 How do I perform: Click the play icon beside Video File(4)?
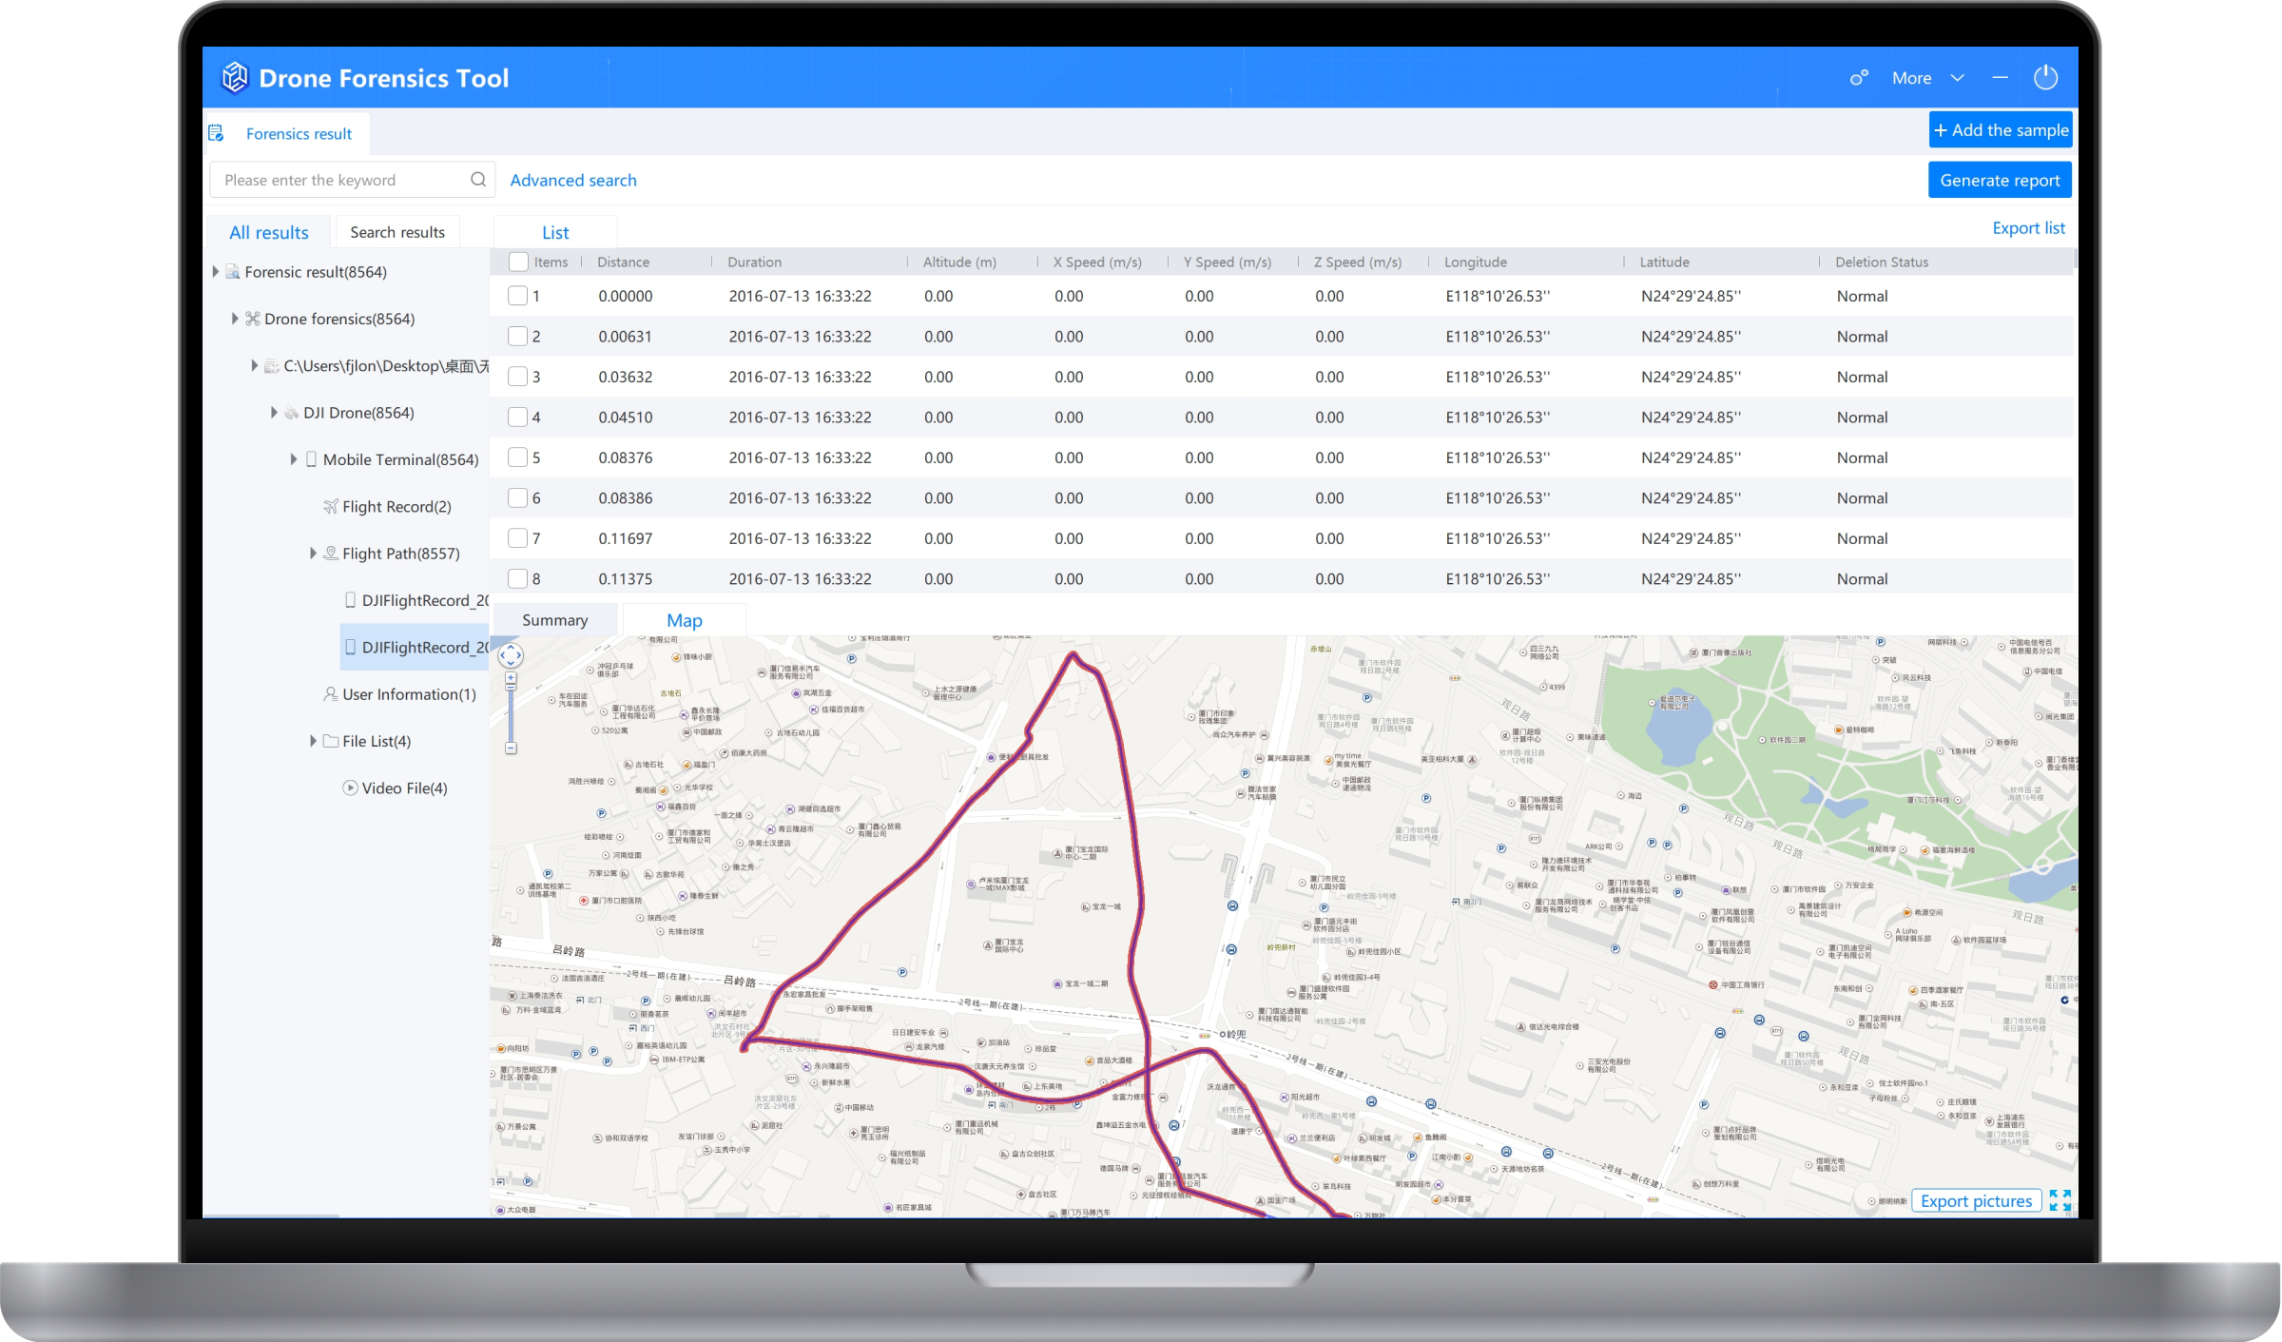(x=349, y=788)
